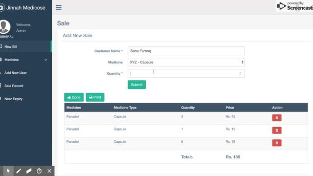Click the Medicine Type column header
Screen dimensions: 313x176
[125, 108]
